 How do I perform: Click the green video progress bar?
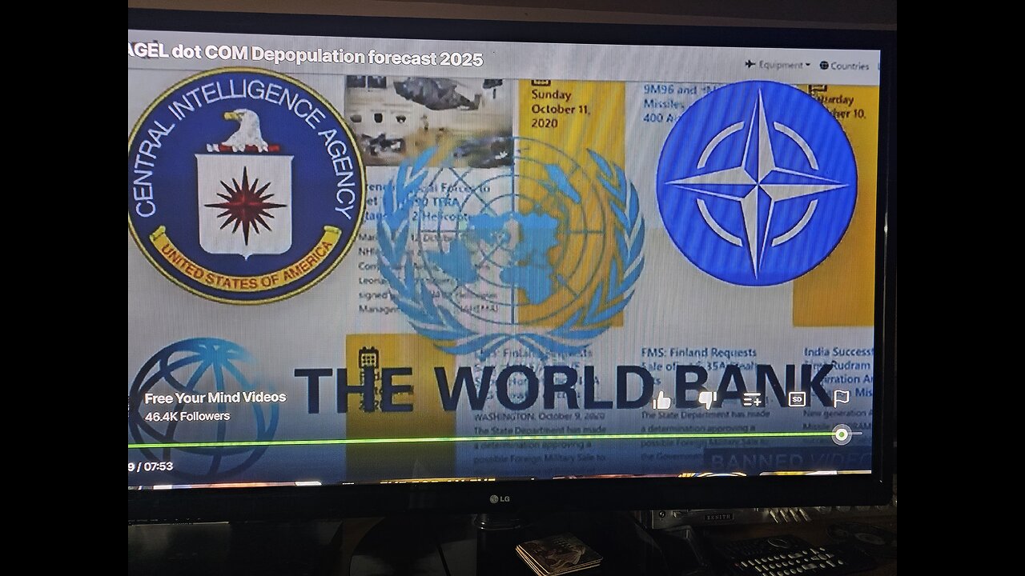[495, 438]
